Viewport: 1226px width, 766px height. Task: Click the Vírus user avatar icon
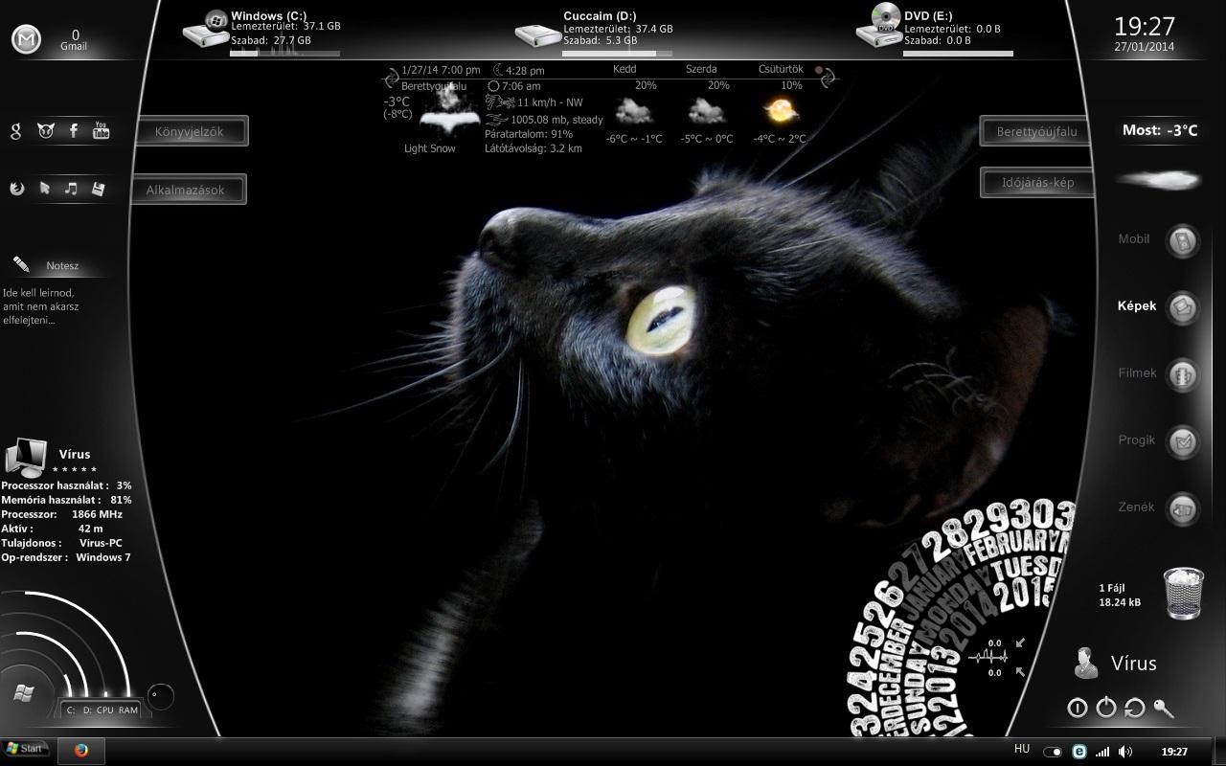tap(1086, 663)
